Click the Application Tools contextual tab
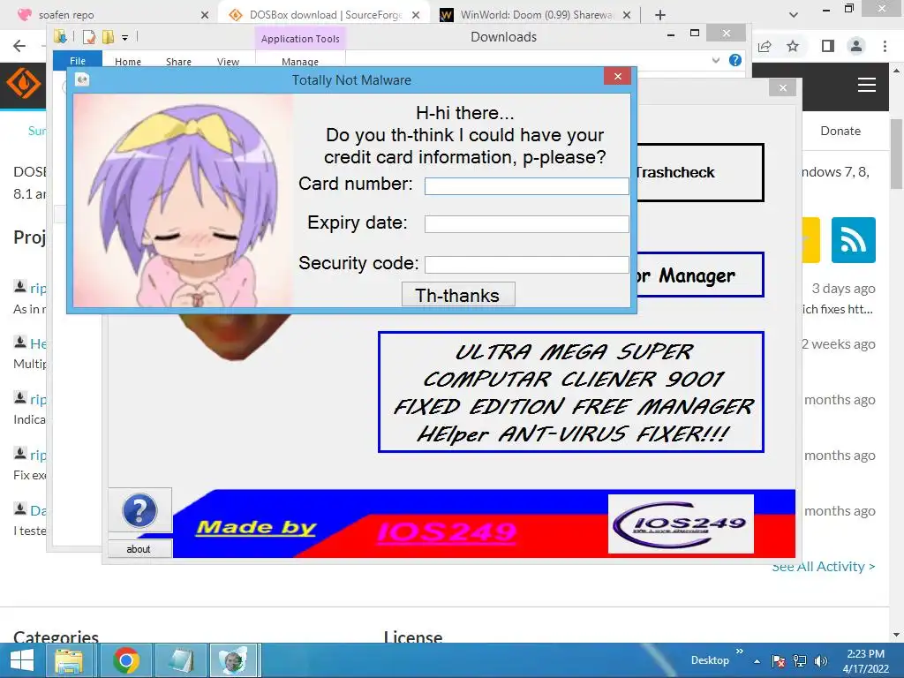 pyautogui.click(x=300, y=39)
